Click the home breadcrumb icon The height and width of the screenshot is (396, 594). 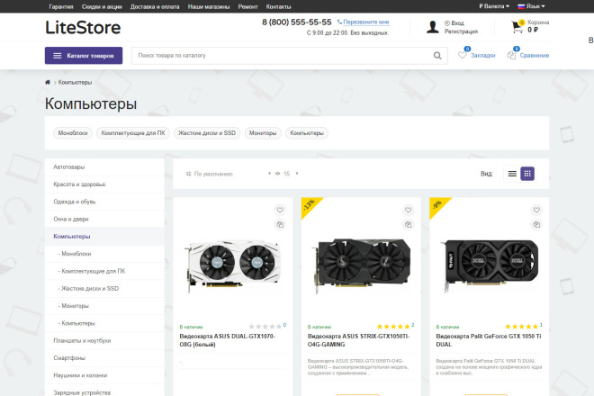[48, 82]
